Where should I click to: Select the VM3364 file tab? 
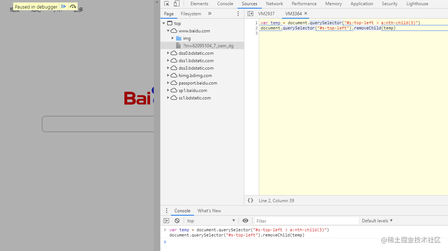293,14
